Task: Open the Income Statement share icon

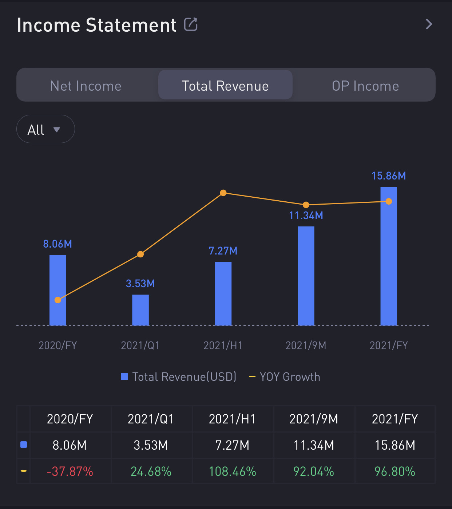Action: (191, 25)
